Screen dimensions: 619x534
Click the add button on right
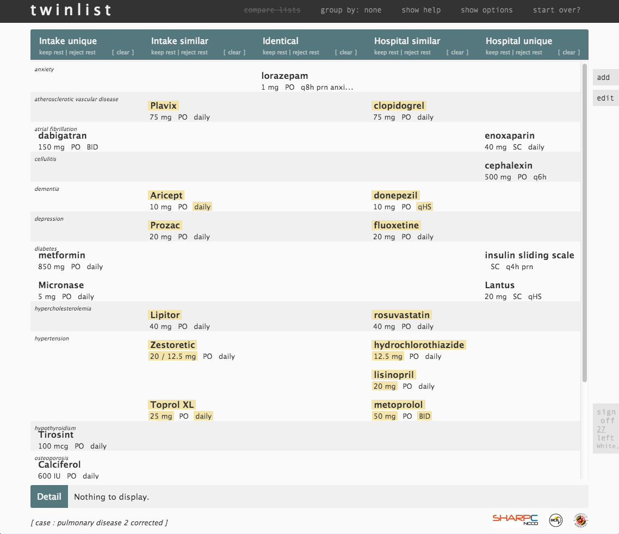[605, 77]
